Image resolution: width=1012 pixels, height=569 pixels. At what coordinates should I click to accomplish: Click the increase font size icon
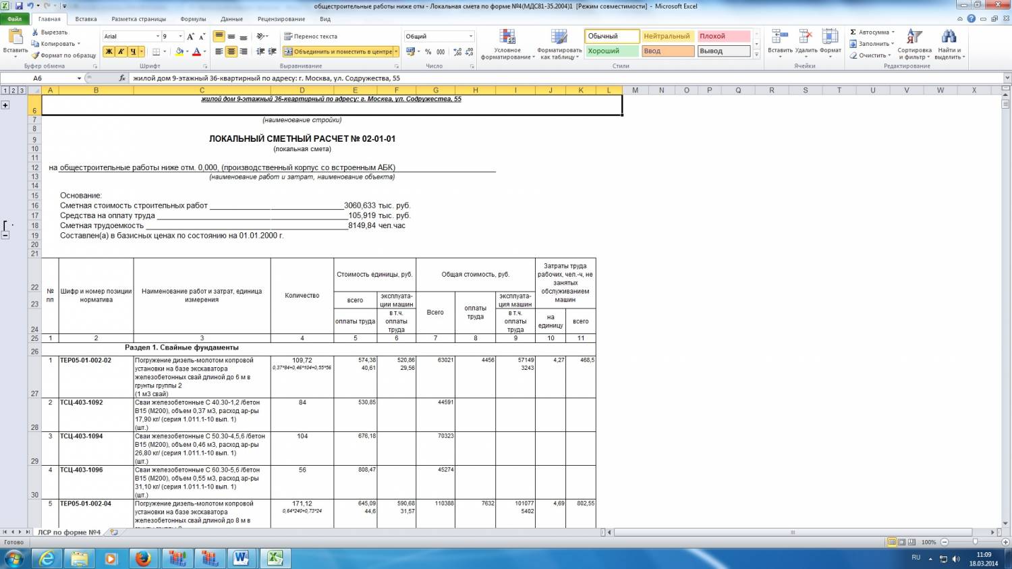point(191,36)
